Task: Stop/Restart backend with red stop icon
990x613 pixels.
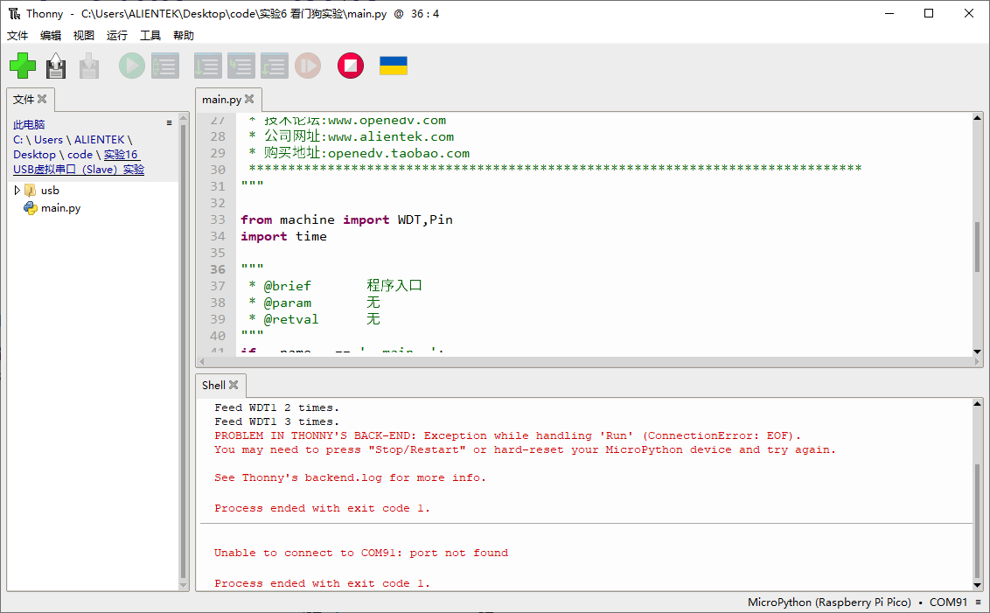Action: click(x=351, y=66)
